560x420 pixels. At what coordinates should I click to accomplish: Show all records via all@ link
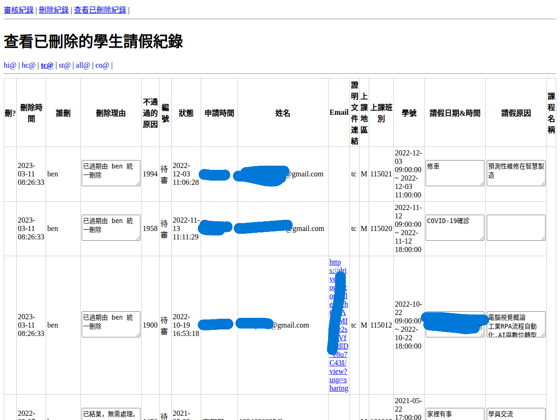pyautogui.click(x=83, y=65)
